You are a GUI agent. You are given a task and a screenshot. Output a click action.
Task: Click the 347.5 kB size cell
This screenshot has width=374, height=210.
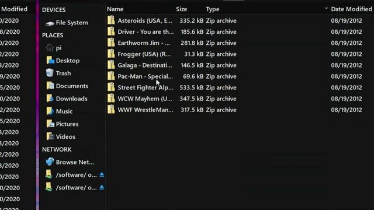[x=192, y=99]
